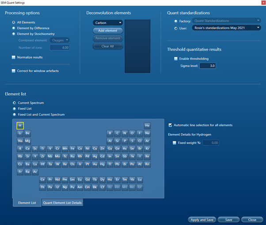
Task: Open the Carbon deconvolution element dropdown
Action: pyautogui.click(x=108, y=23)
